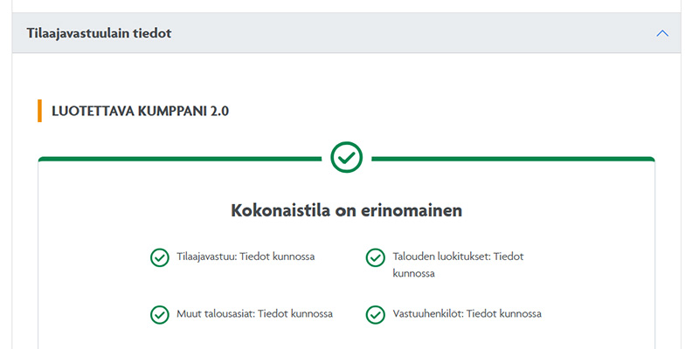Click the Tilaajavastuulain tiedot header title

[99, 33]
